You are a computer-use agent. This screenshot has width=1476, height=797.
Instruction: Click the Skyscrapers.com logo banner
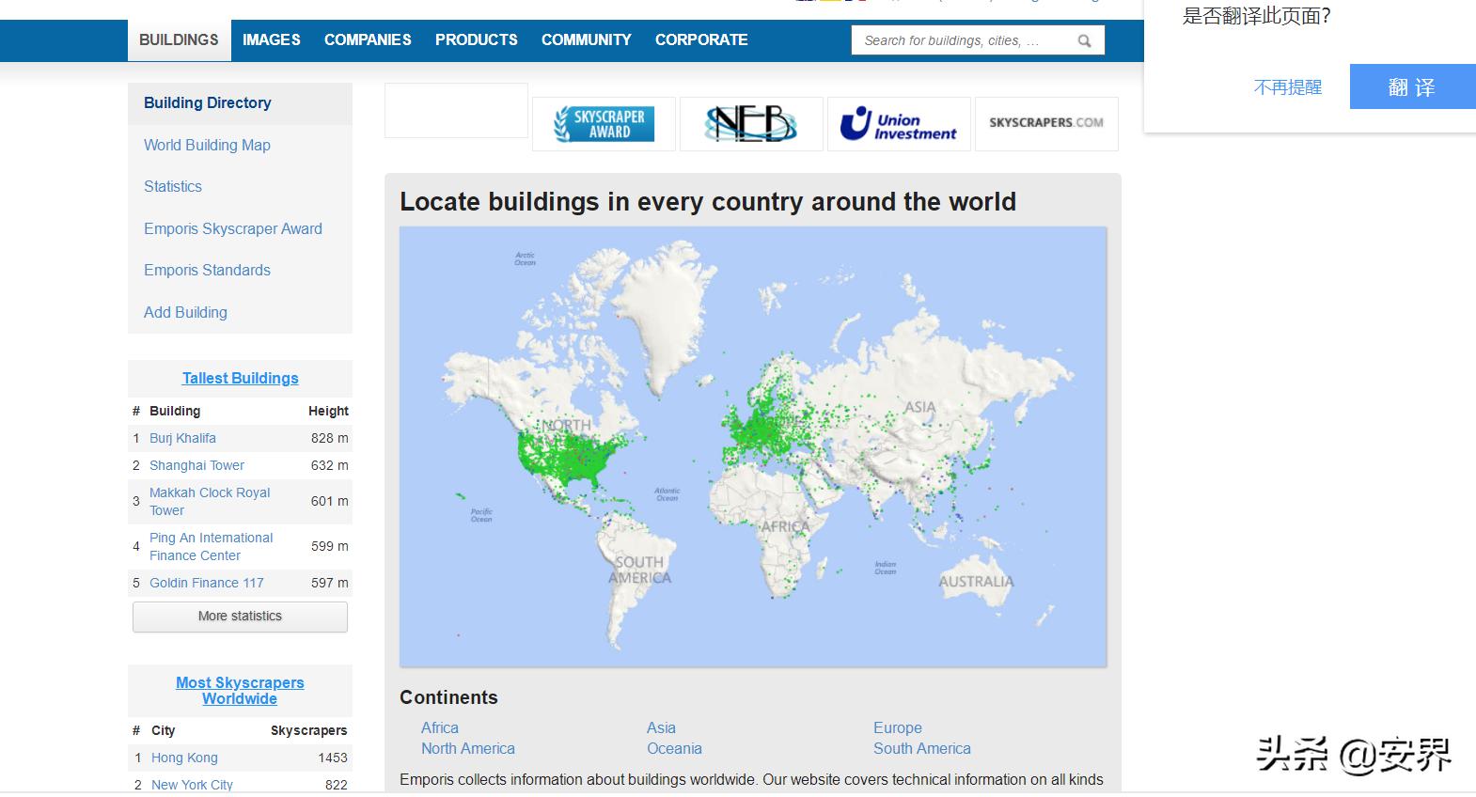[1045, 123]
